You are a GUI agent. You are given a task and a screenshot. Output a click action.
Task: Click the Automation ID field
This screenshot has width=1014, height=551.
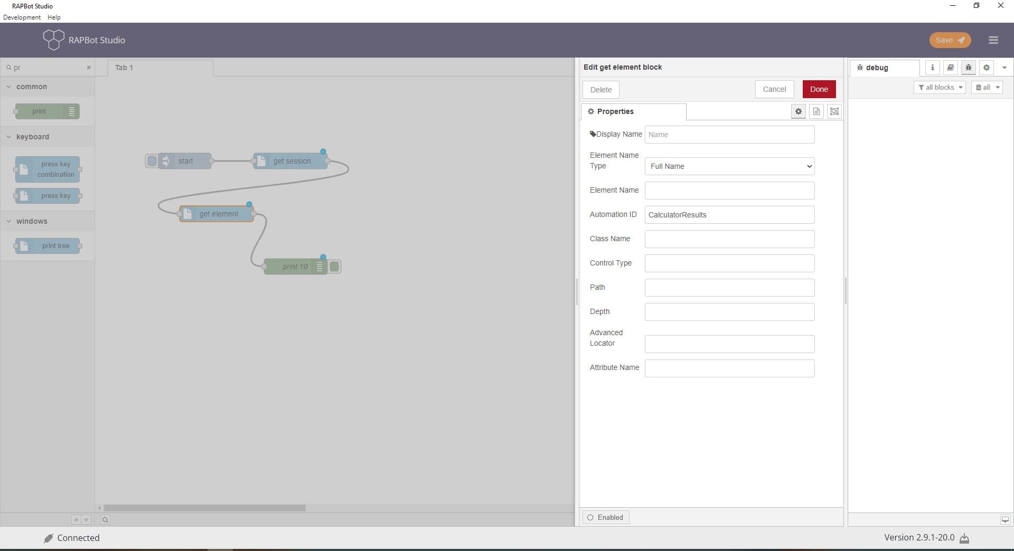729,215
